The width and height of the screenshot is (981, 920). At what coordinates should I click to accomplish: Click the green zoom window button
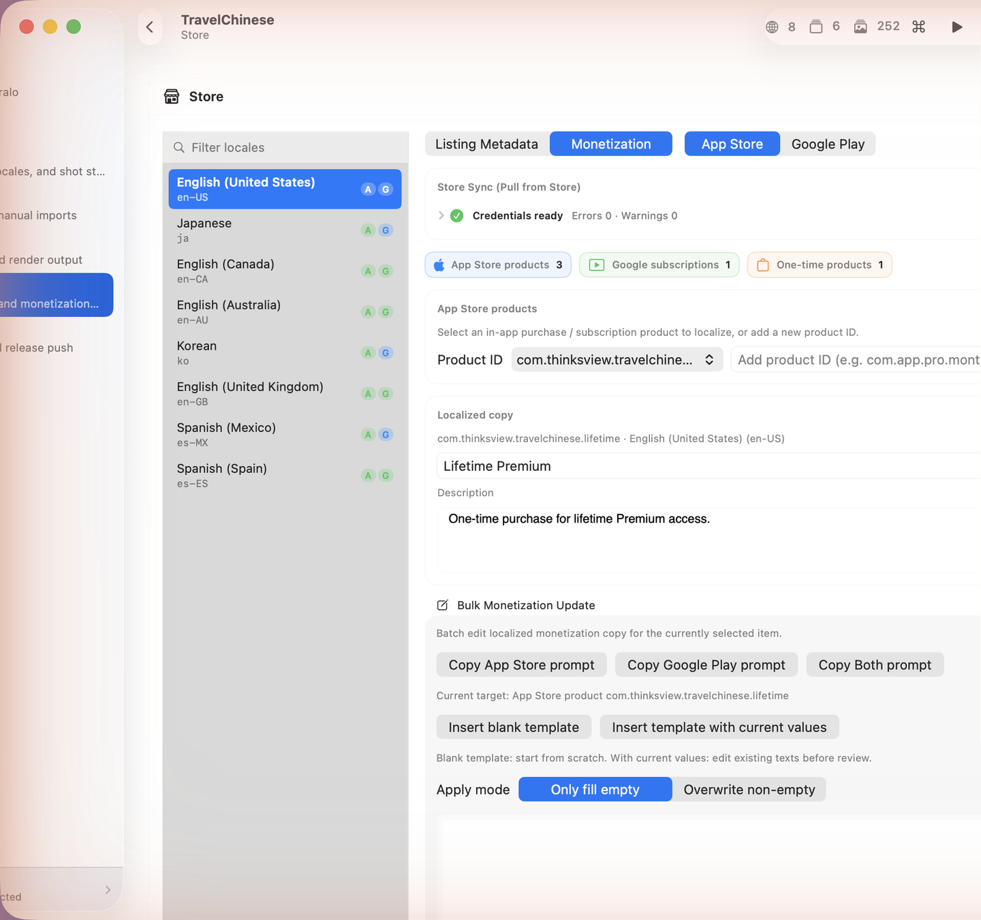[74, 27]
